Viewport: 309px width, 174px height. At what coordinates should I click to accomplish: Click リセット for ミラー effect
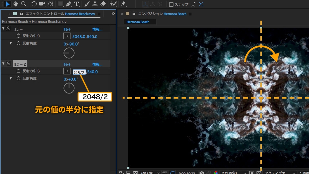tap(67, 29)
